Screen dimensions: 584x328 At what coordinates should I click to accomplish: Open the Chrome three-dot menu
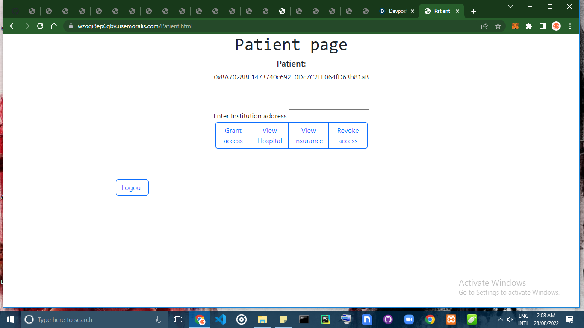tap(570, 26)
